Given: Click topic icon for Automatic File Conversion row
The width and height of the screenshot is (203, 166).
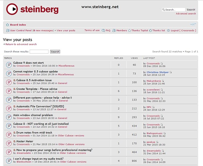Looking at the screenshot, I should click(9, 109).
